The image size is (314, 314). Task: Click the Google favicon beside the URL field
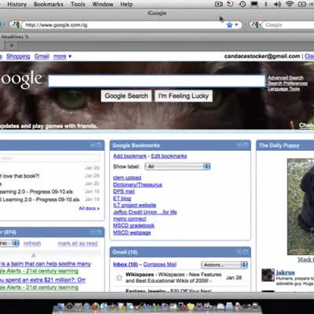point(15,25)
